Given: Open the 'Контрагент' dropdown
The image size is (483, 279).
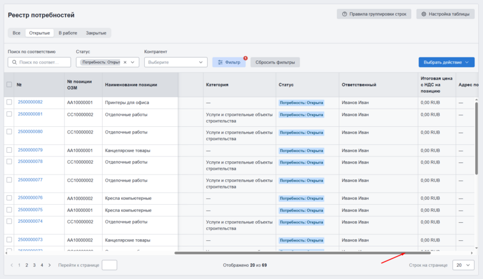Looking at the screenshot, I should pyautogui.click(x=201, y=62).
